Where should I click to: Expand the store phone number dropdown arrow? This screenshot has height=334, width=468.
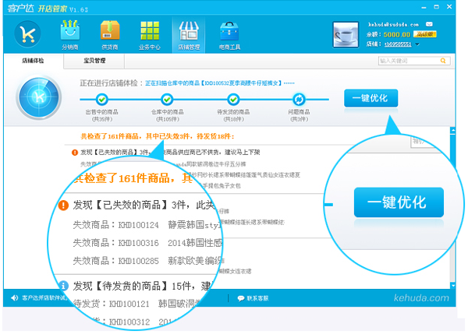418,44
